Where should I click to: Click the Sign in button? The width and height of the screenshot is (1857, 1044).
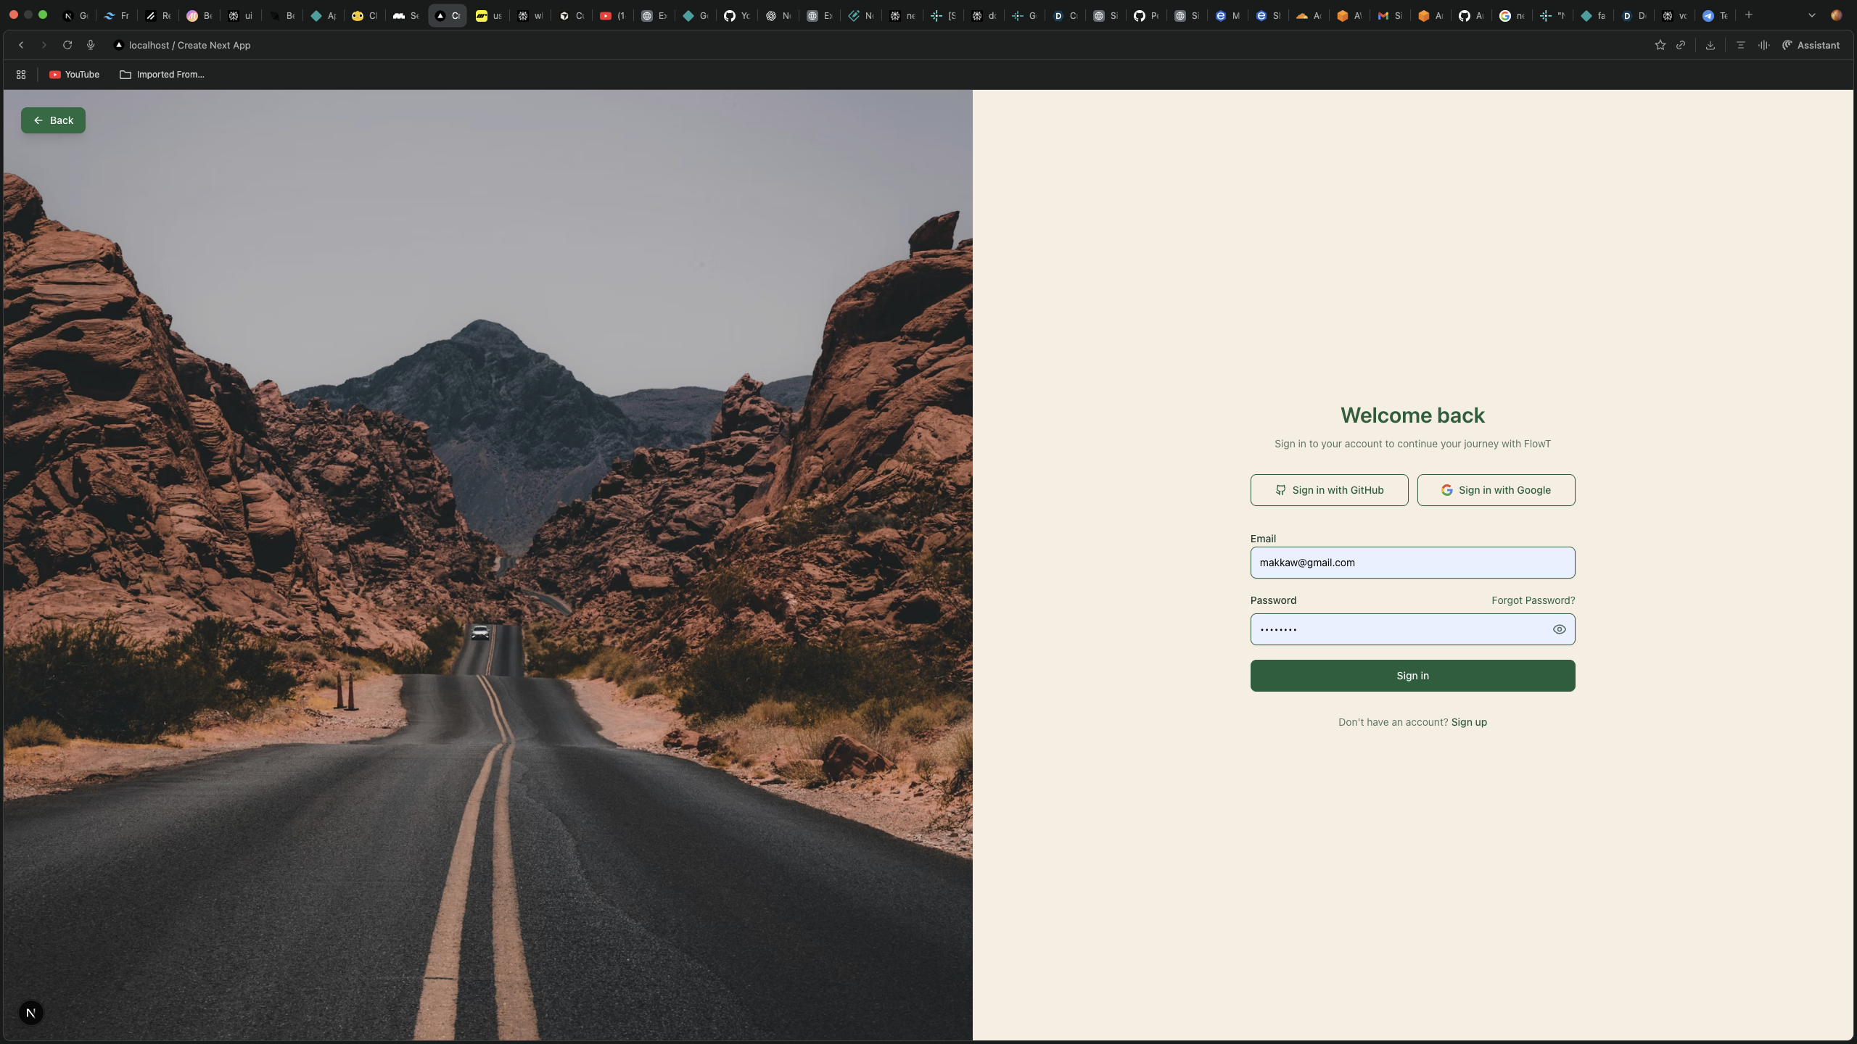(x=1412, y=675)
